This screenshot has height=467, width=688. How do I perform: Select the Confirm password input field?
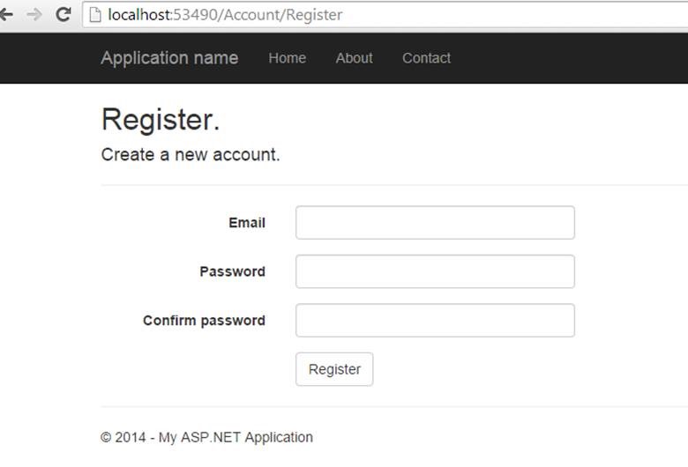435,321
